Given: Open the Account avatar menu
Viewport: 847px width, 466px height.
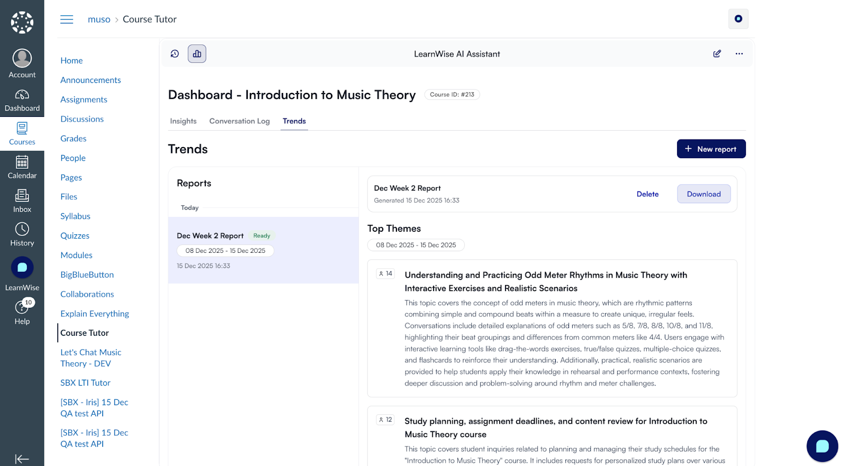Looking at the screenshot, I should click(22, 63).
